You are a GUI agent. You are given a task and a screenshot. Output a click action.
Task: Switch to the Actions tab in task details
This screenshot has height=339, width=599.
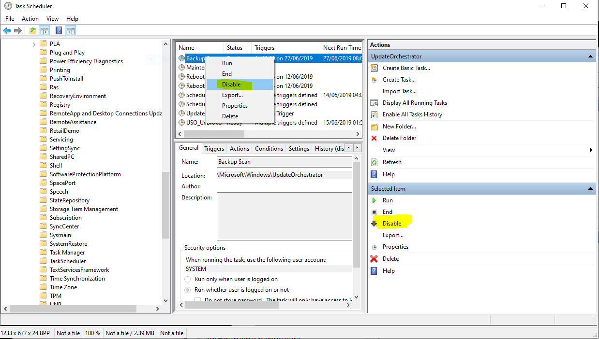click(240, 149)
